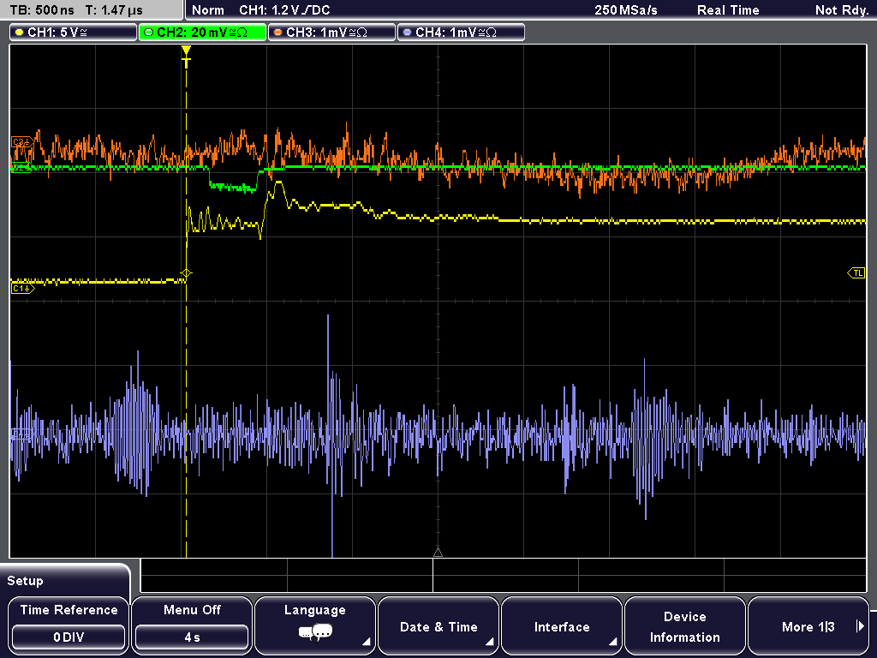Select the CH4 1 mV channel tab
Screen dimensions: 877x658
pos(461,33)
